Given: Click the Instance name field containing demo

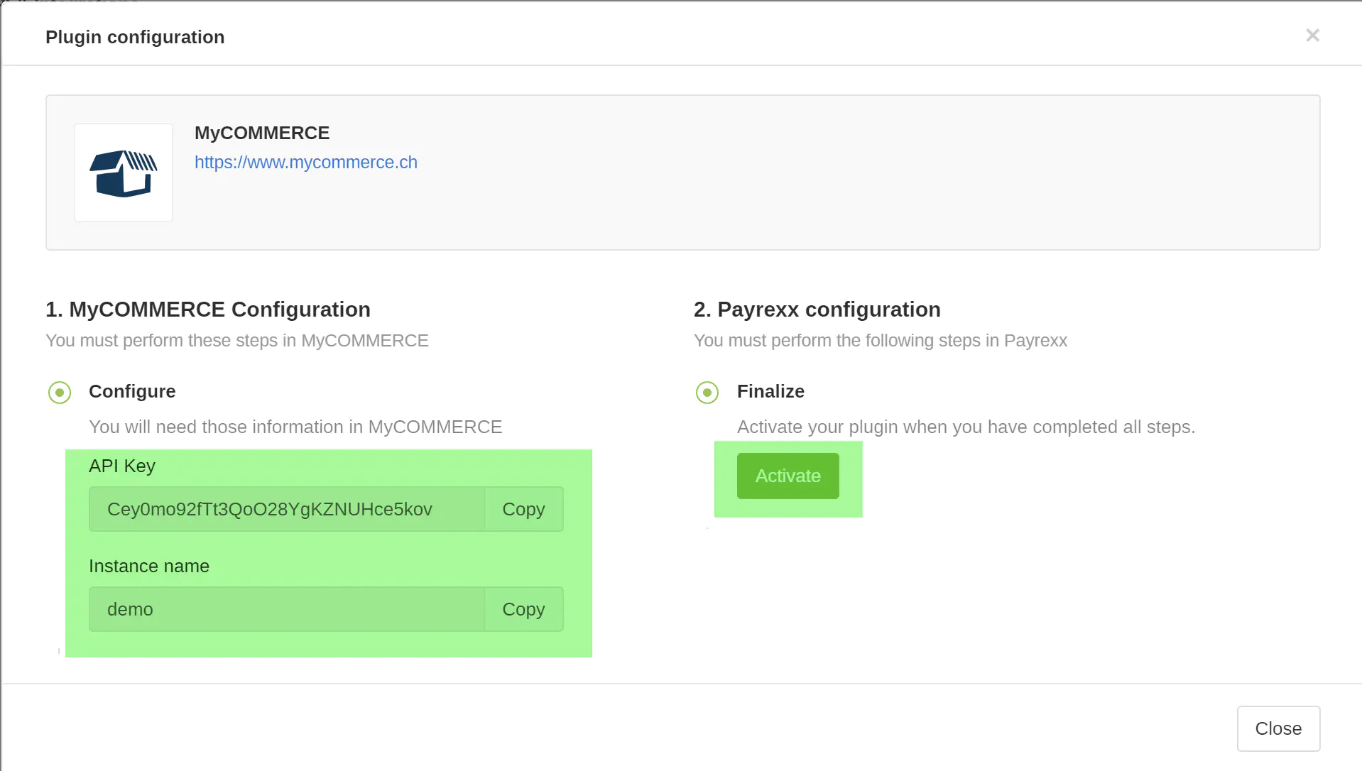Looking at the screenshot, I should (286, 610).
